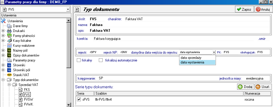The width and height of the screenshot is (273, 107).
Task: Click the Kursy walutowe chart icon
Action: click(9, 46)
